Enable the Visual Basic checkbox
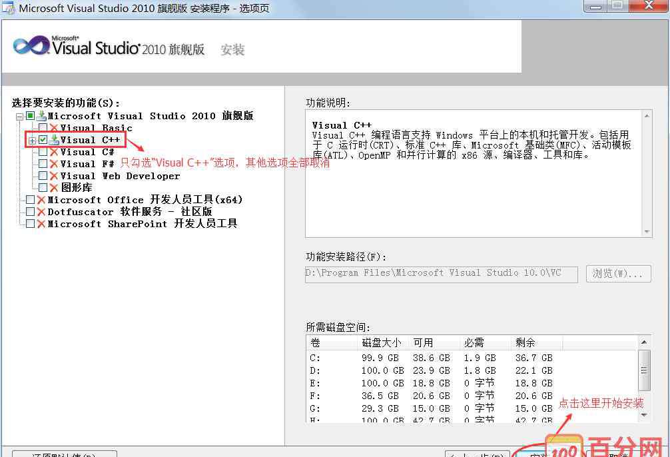Viewport: 670px width, 457px height. coord(43,127)
